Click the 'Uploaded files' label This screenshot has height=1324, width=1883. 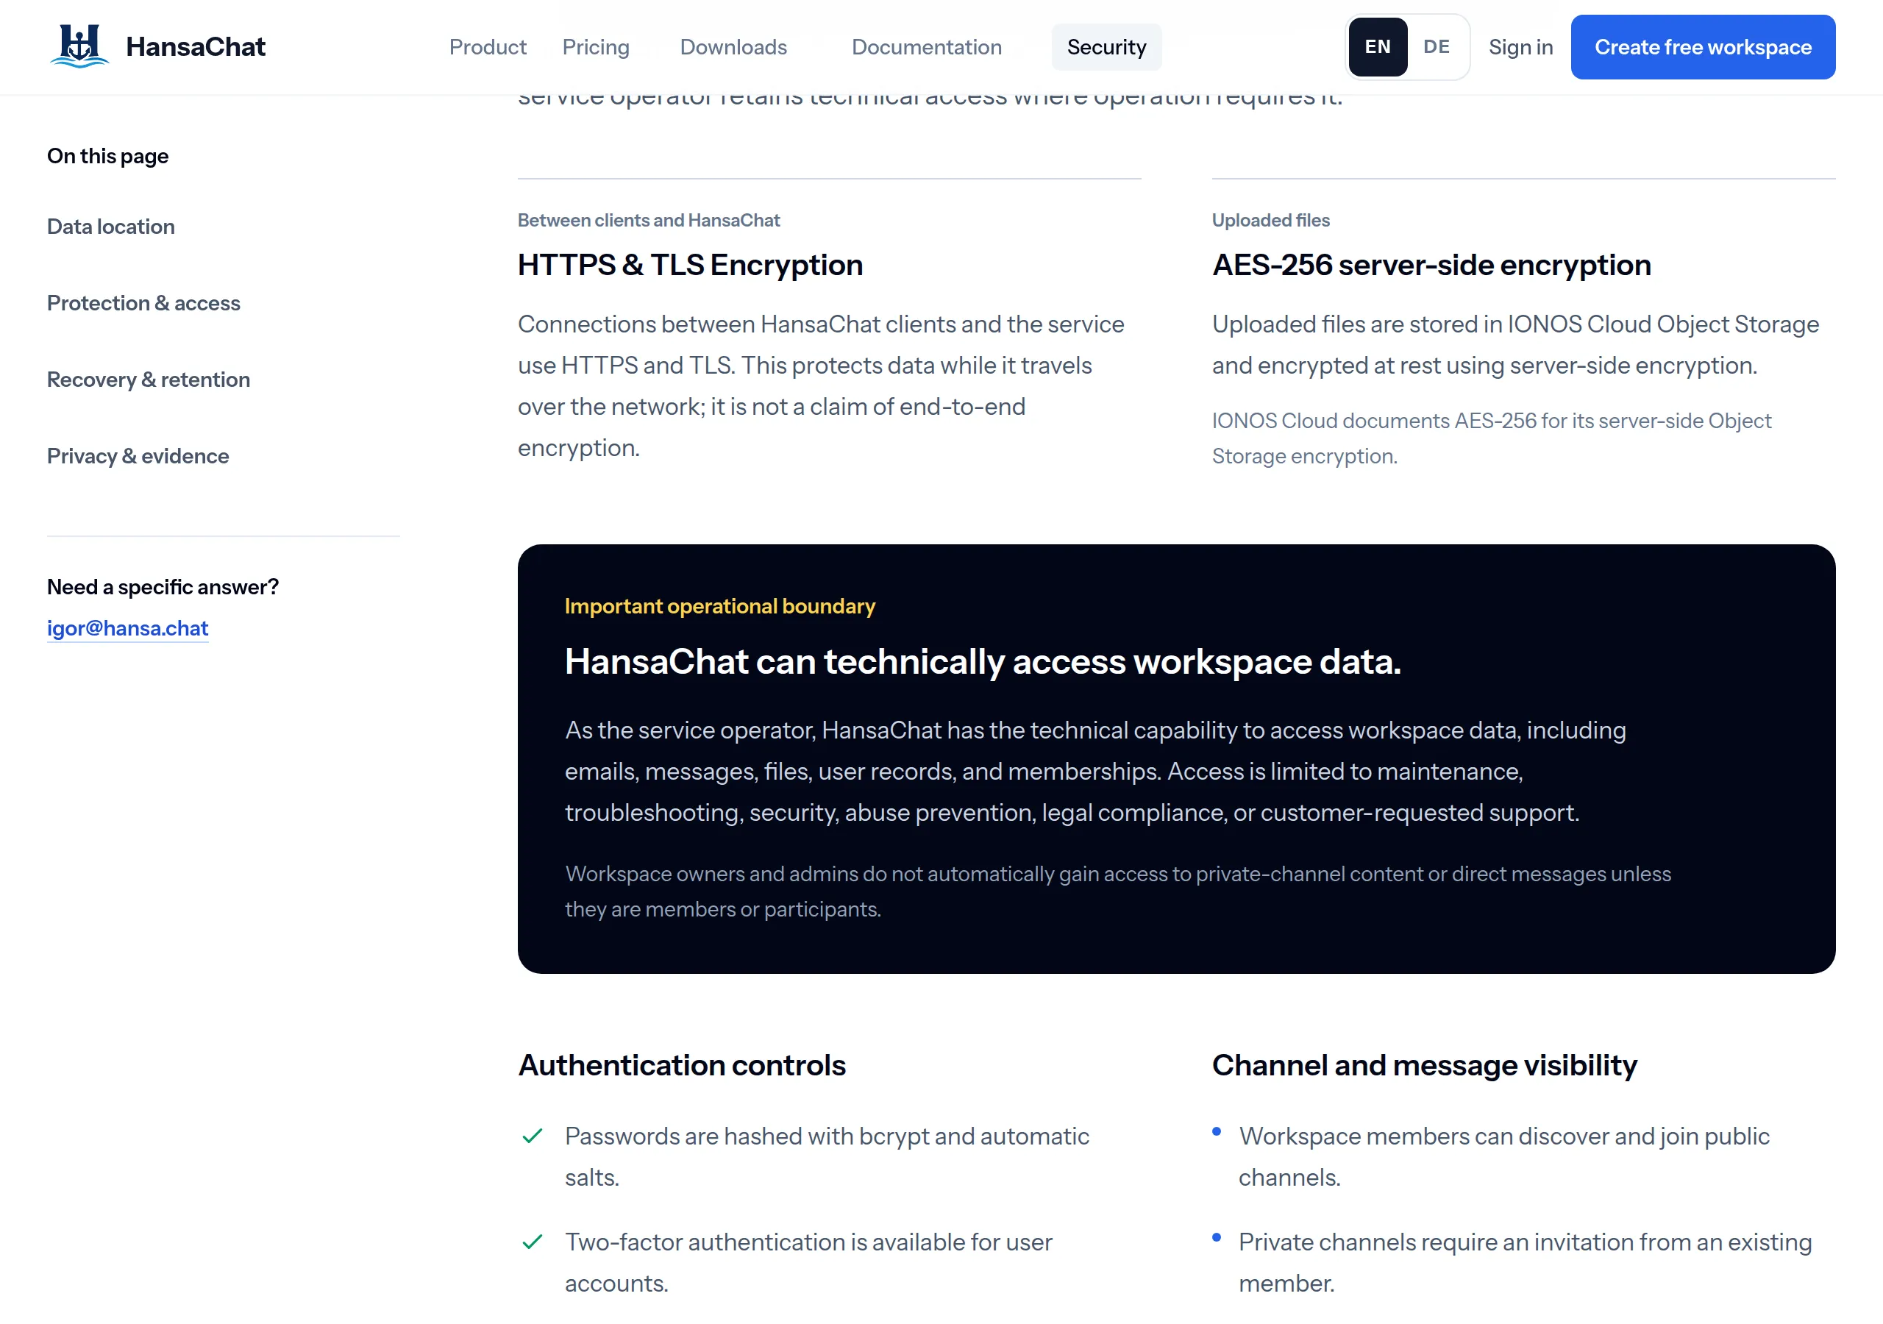1270,220
